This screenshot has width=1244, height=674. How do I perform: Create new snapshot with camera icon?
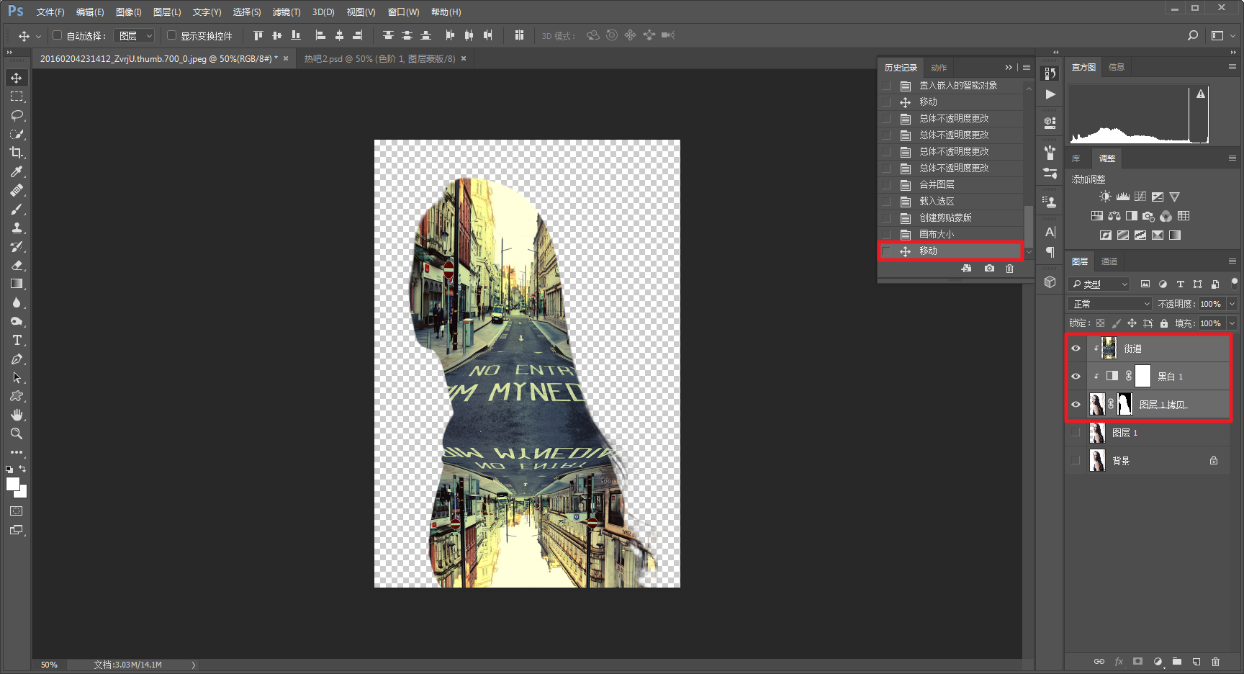click(990, 269)
